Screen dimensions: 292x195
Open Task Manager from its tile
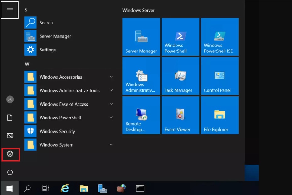point(180,76)
